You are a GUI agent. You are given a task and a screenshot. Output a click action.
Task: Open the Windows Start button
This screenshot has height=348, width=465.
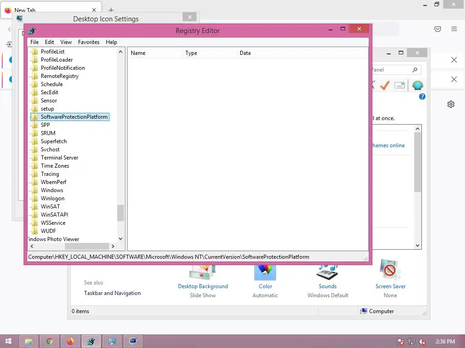point(9,341)
